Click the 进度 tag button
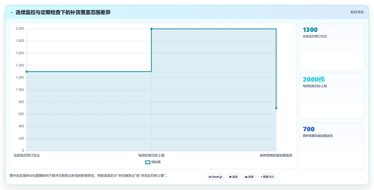Viewport: 374px width, 190px height. pos(249,177)
